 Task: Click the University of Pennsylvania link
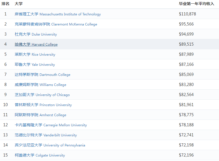click(50, 145)
